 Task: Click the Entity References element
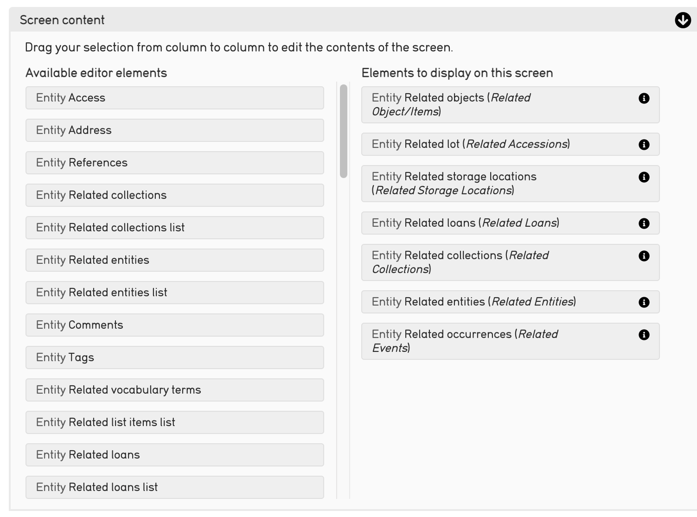(x=174, y=163)
